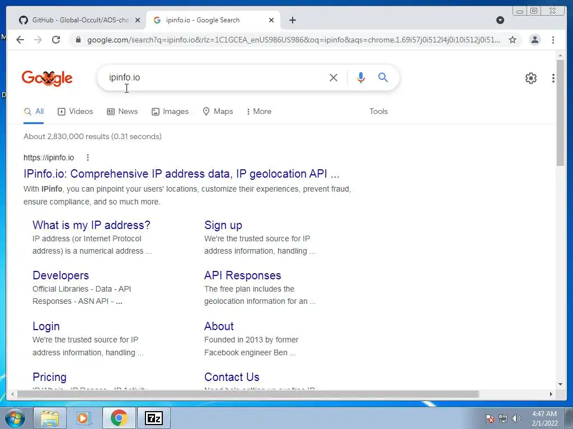The height and width of the screenshot is (429, 573).
Task: Switch to Maps results
Action: coord(218,112)
